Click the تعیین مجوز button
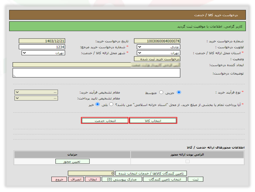Viewport: 255px width, 192px height. tap(72, 161)
